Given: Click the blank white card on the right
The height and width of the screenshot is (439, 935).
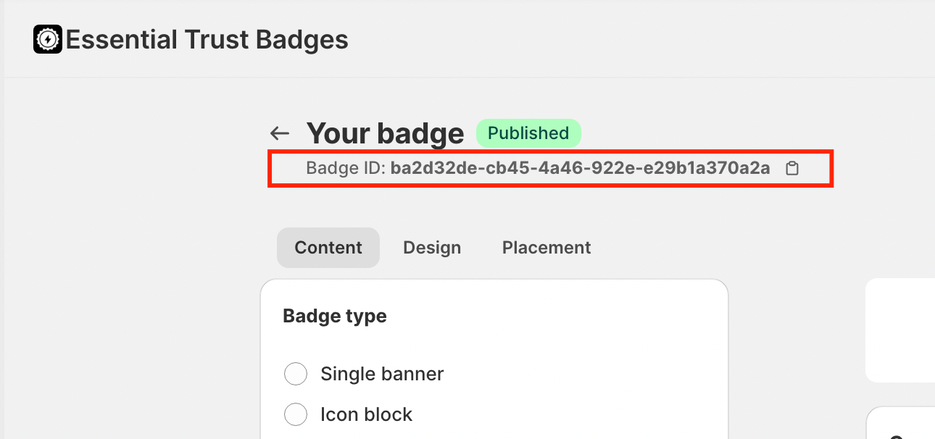Looking at the screenshot, I should [900, 330].
